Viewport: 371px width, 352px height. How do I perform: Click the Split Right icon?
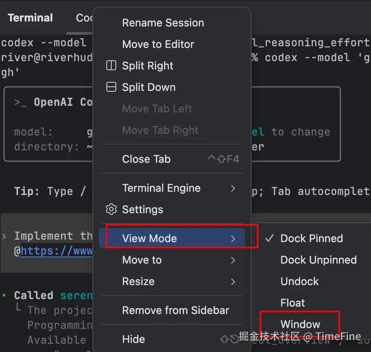tap(111, 66)
